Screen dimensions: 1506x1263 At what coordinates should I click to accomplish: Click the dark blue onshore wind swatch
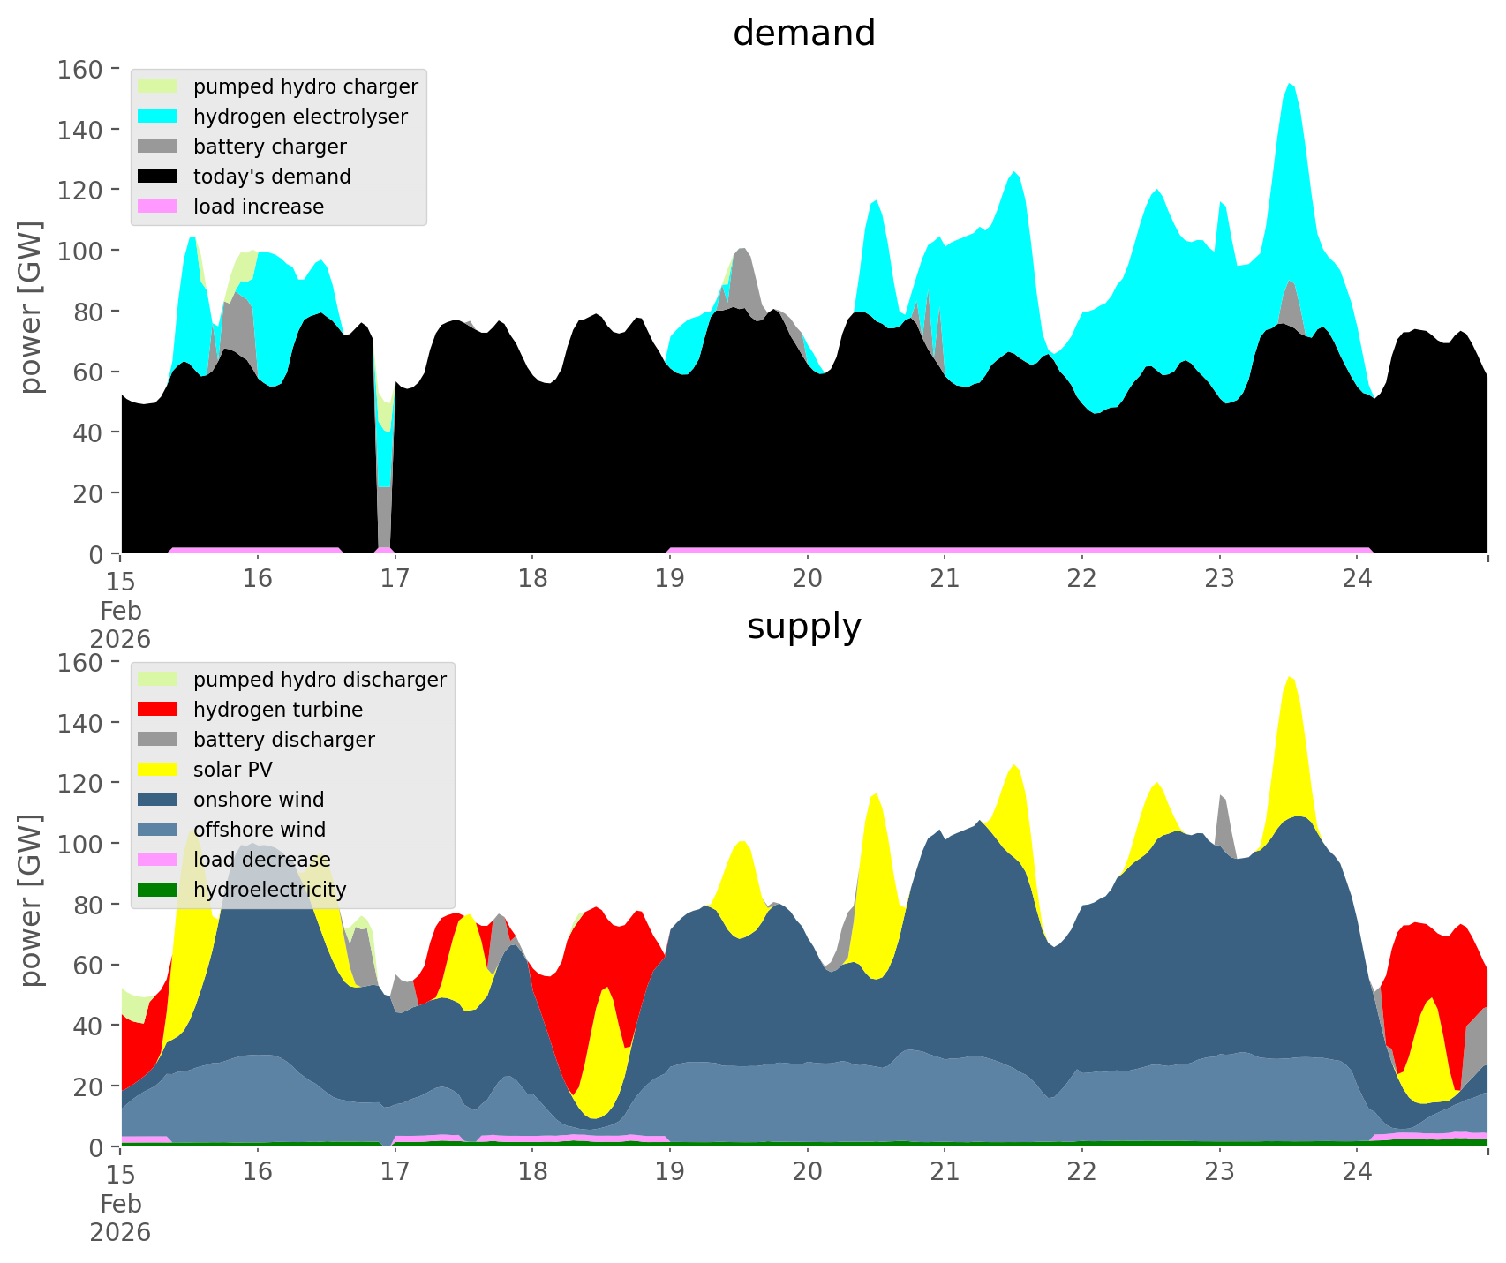point(158,800)
